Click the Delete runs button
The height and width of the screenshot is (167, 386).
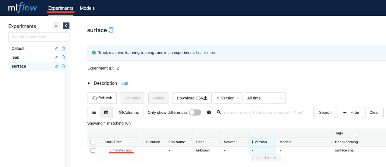coord(159,98)
